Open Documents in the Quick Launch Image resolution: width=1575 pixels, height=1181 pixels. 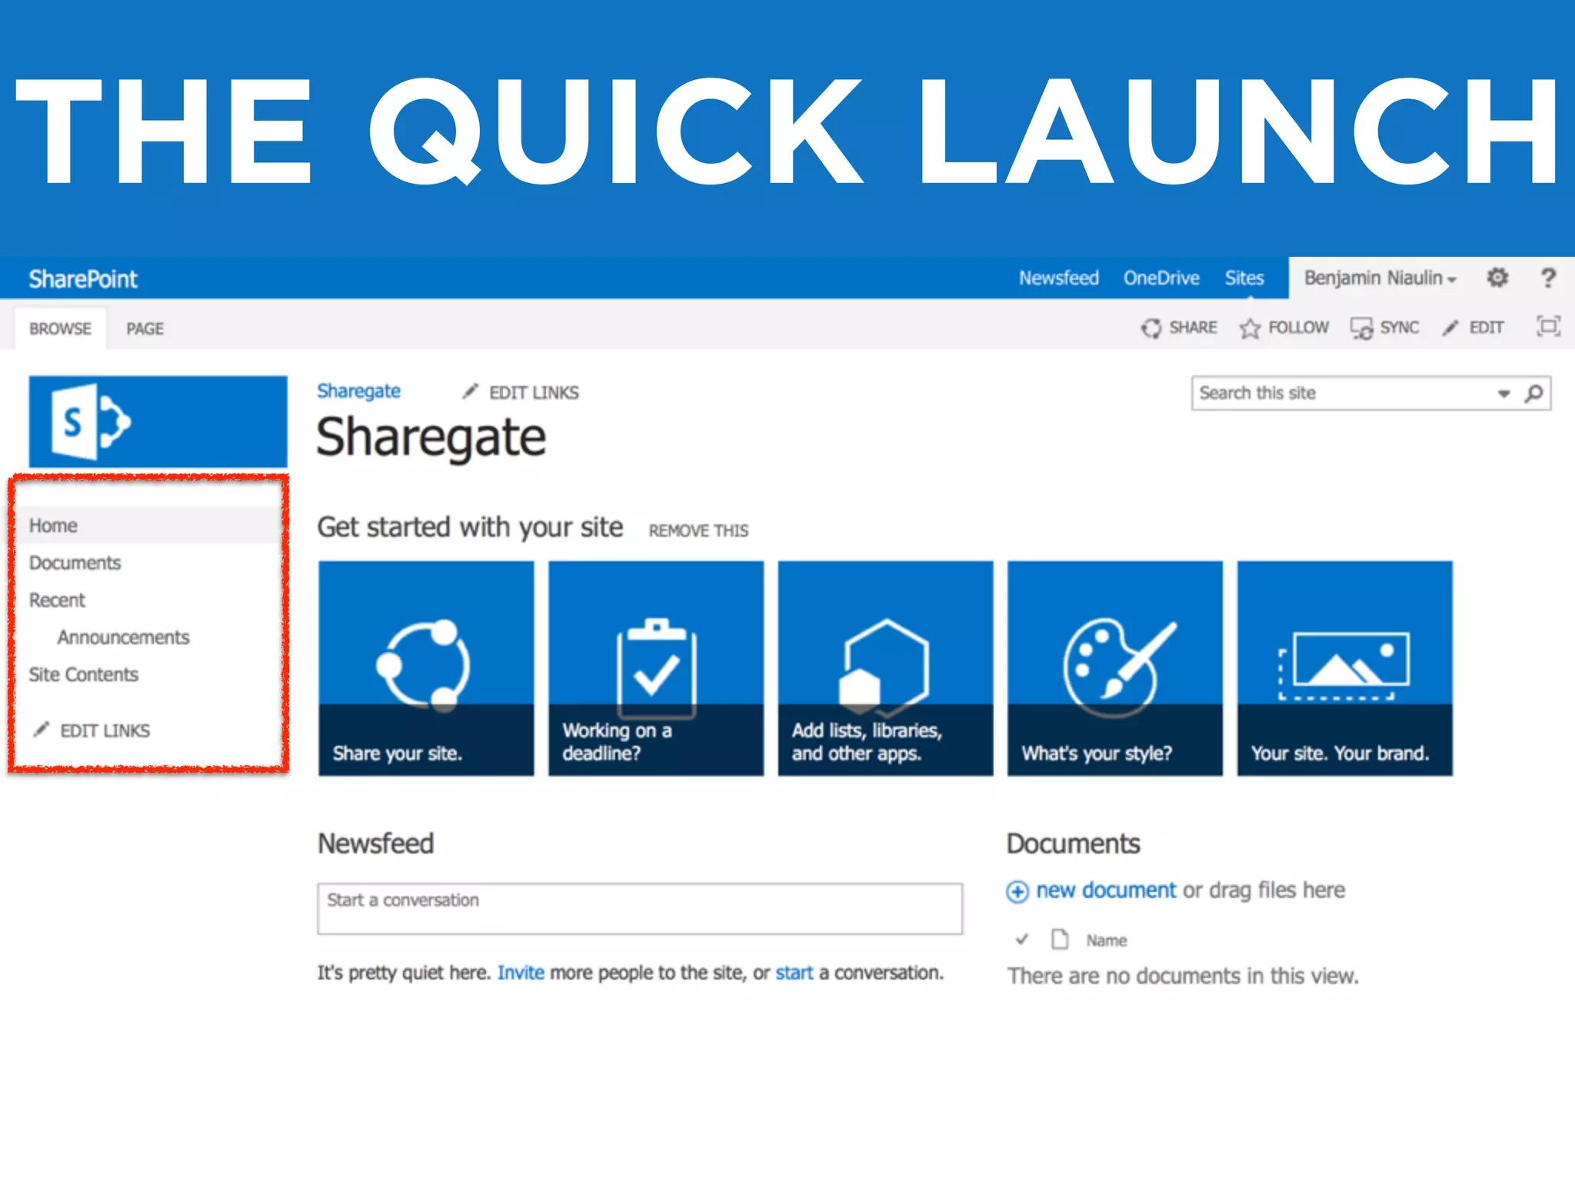pyautogui.click(x=75, y=563)
